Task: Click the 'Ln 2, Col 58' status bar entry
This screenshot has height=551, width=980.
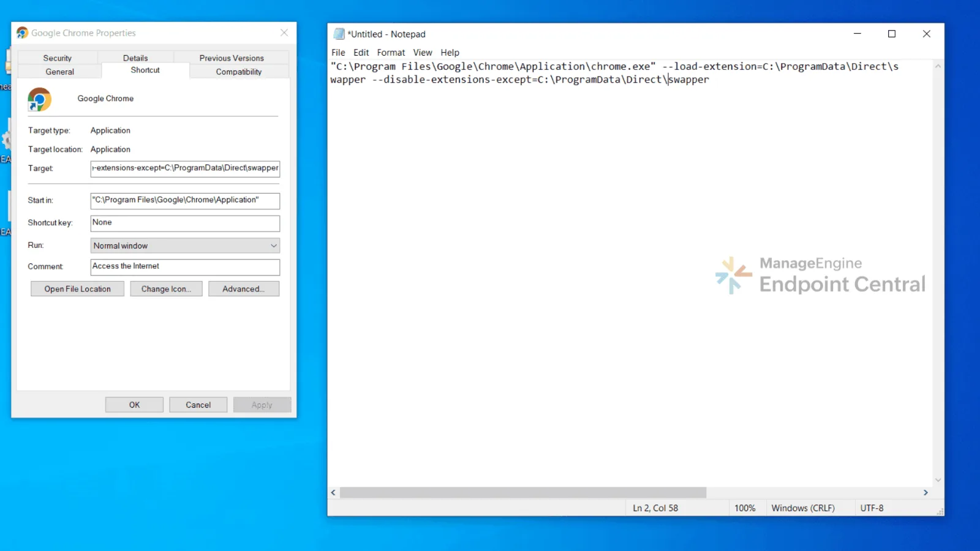Action: pos(655,508)
